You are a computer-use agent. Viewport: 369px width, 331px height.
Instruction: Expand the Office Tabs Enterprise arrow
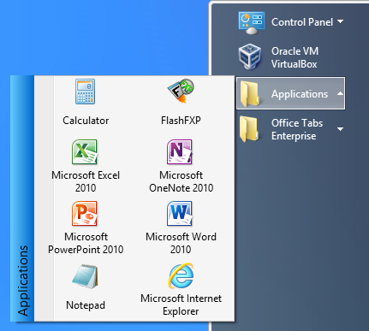pos(340,129)
